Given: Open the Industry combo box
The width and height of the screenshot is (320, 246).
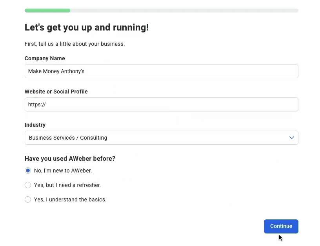Looking at the screenshot, I should tap(162, 138).
